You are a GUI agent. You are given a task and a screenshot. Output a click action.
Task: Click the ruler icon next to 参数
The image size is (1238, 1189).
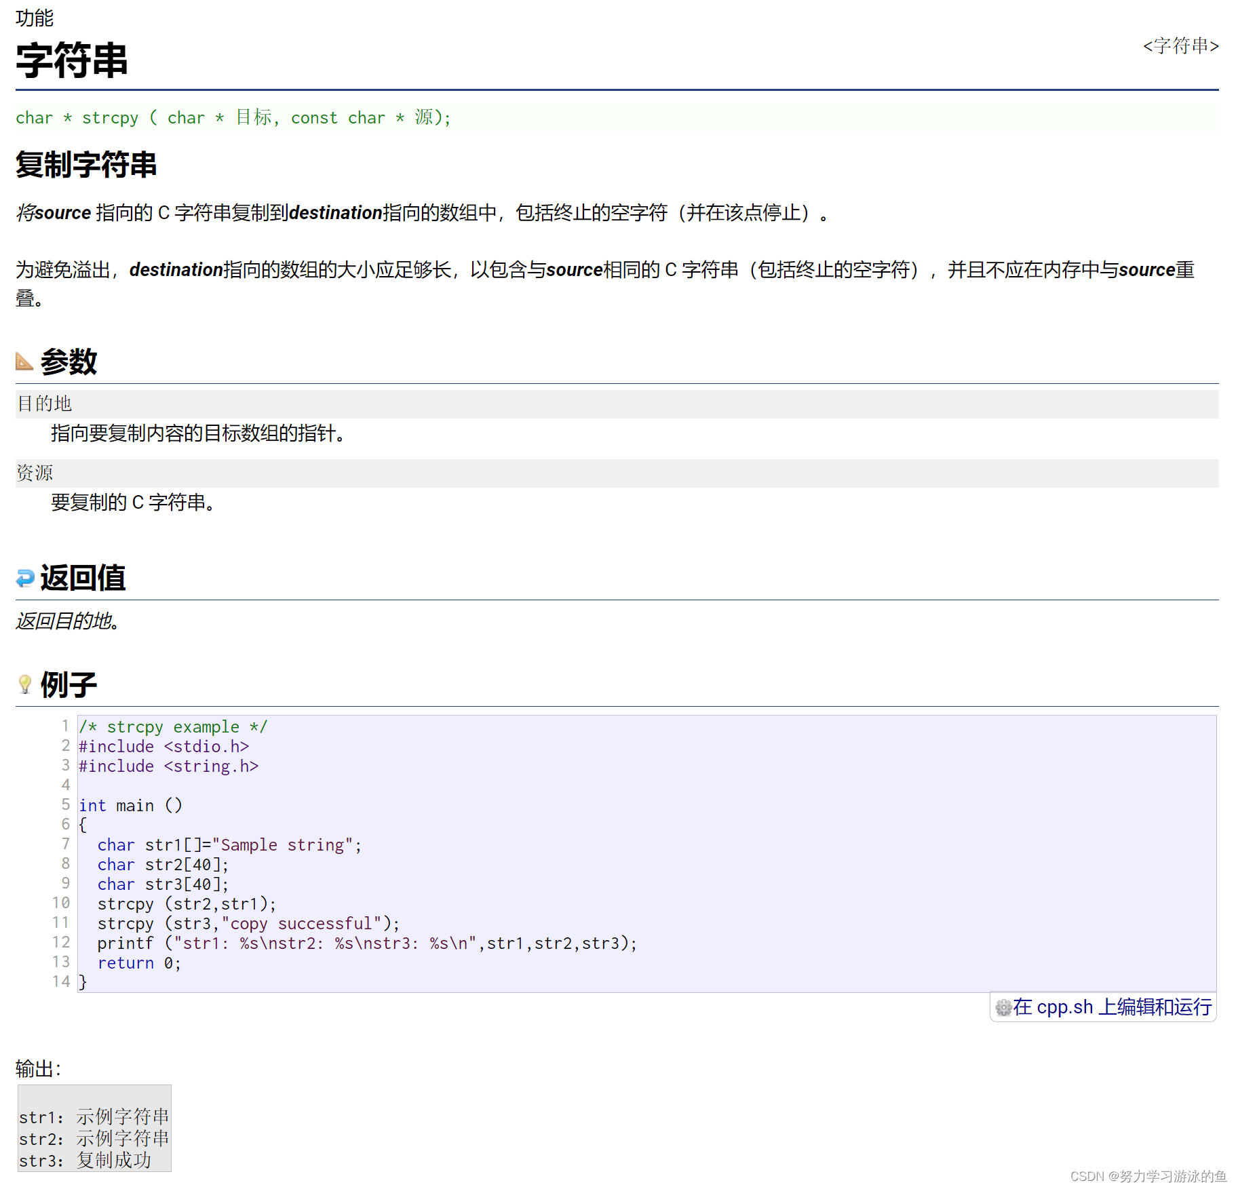click(x=24, y=362)
